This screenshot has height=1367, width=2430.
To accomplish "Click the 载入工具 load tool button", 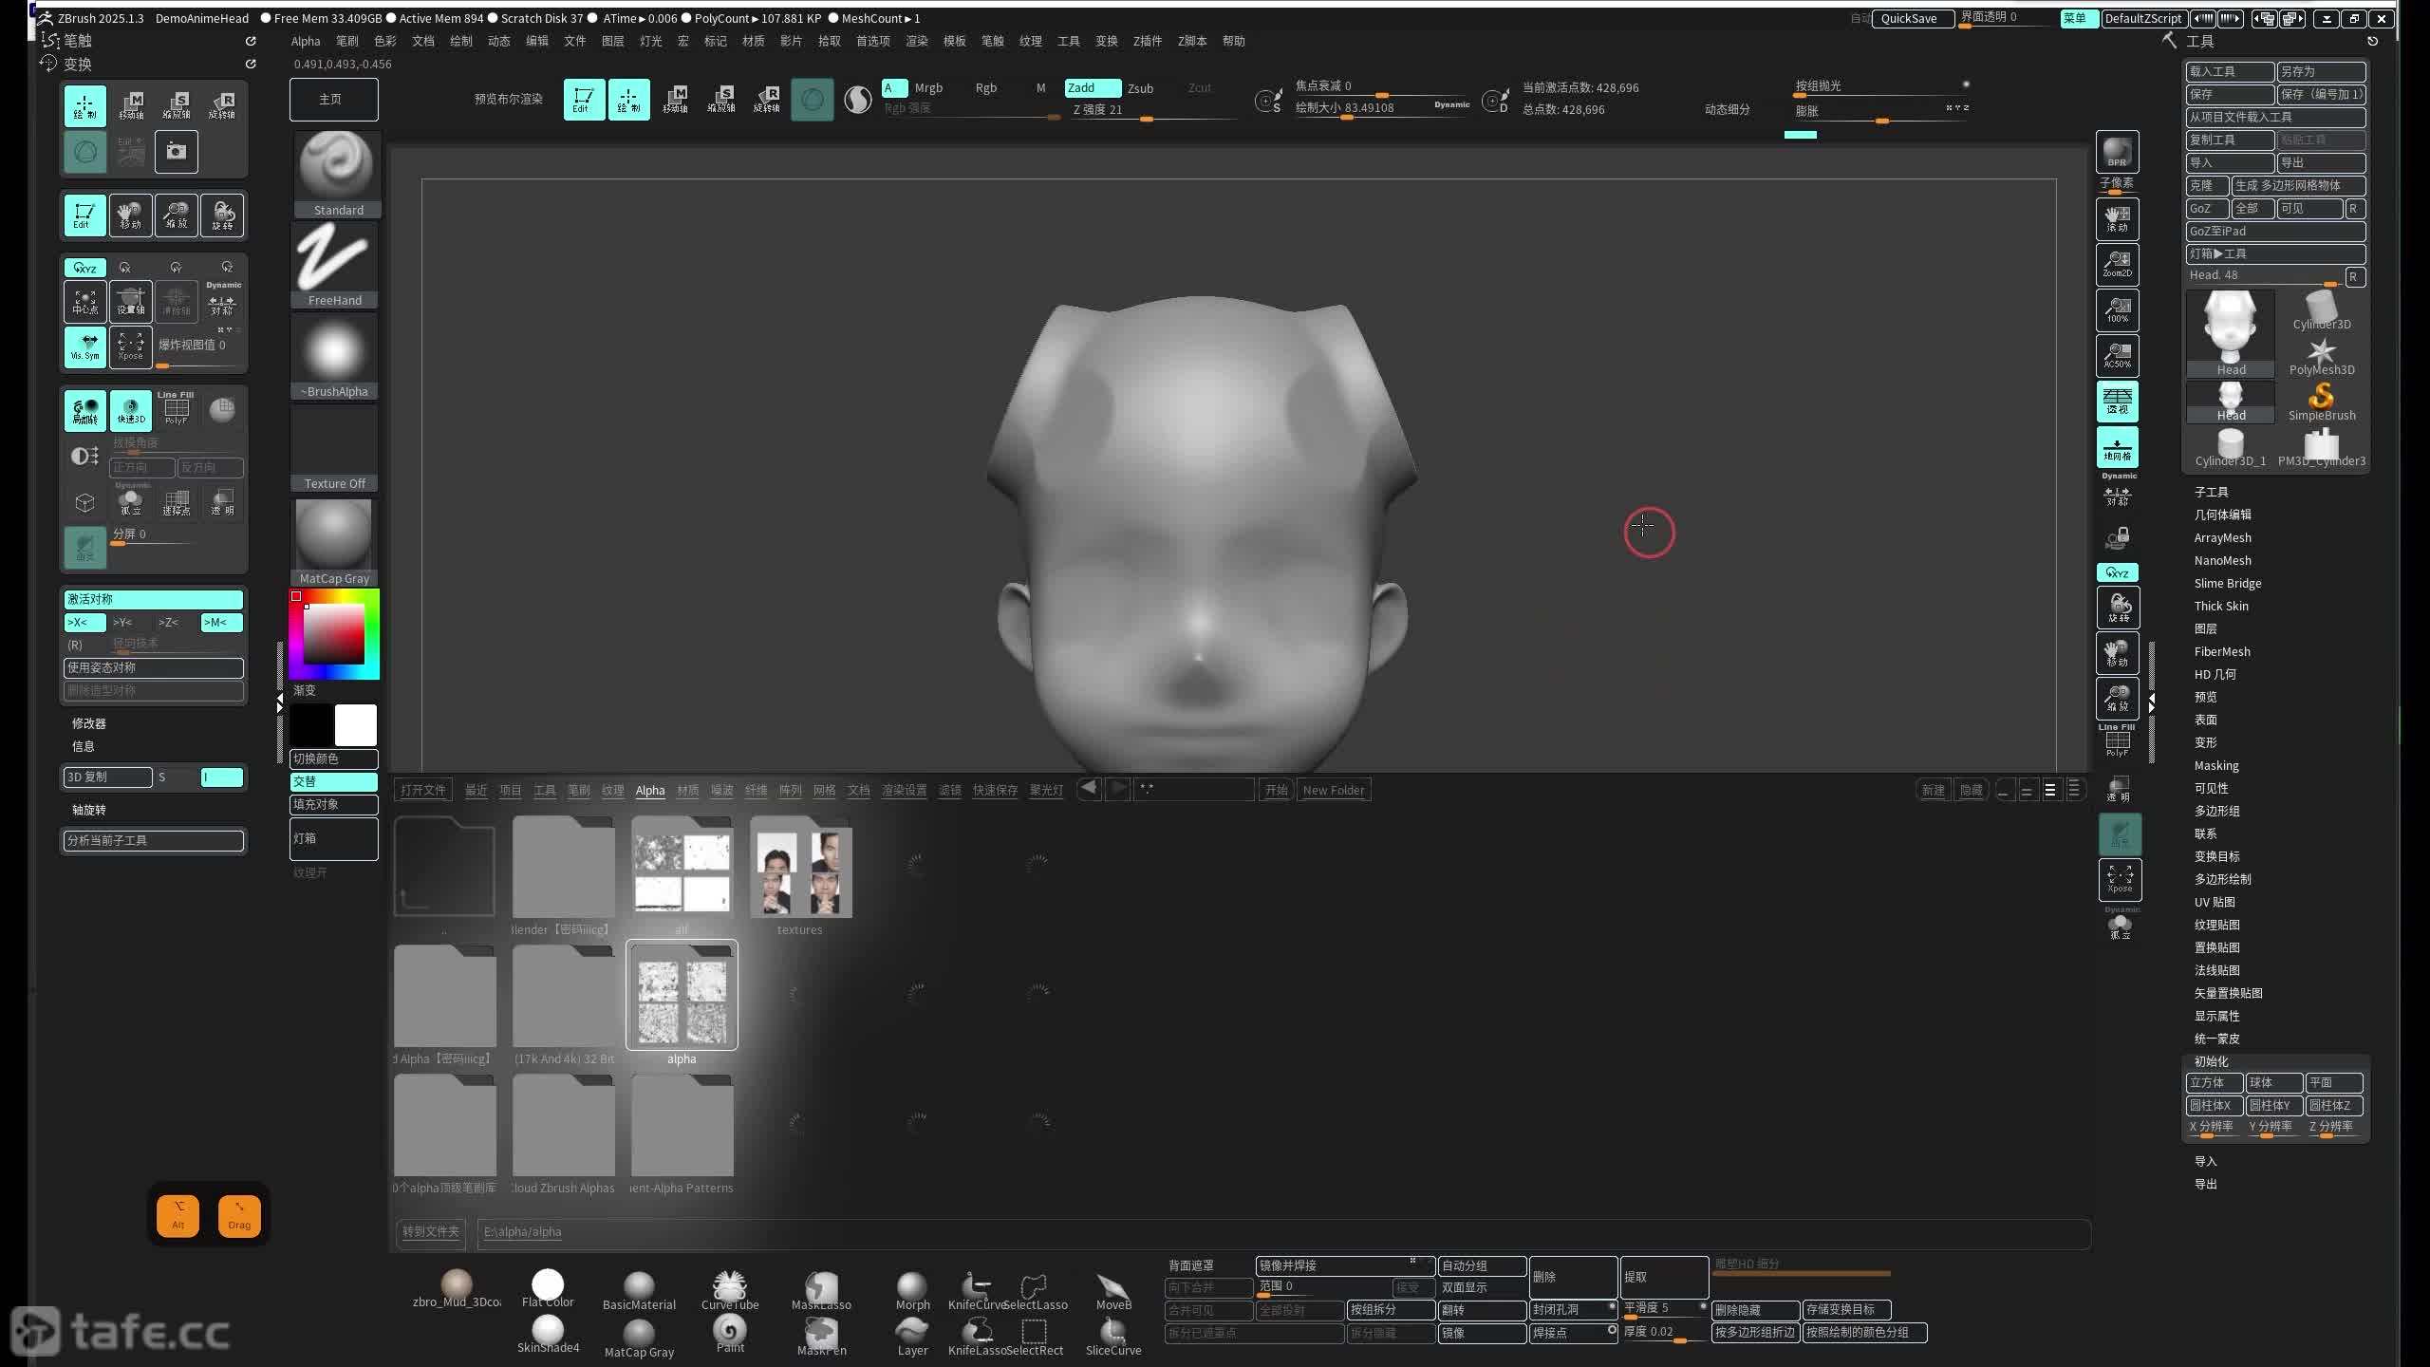I will tap(2230, 71).
